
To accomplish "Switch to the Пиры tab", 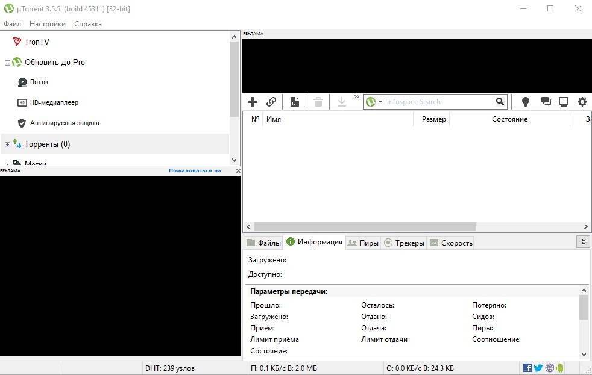I will (x=363, y=243).
